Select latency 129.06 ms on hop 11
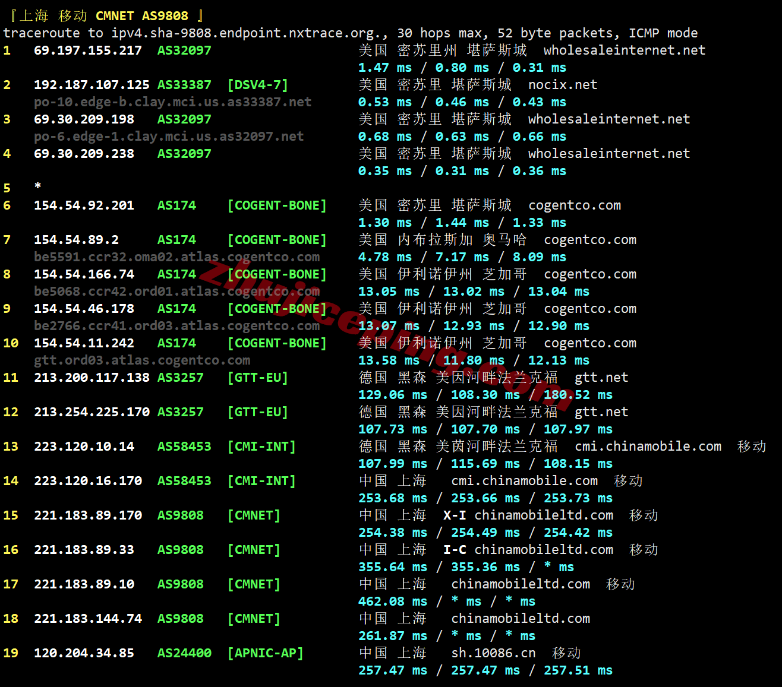 pos(393,395)
